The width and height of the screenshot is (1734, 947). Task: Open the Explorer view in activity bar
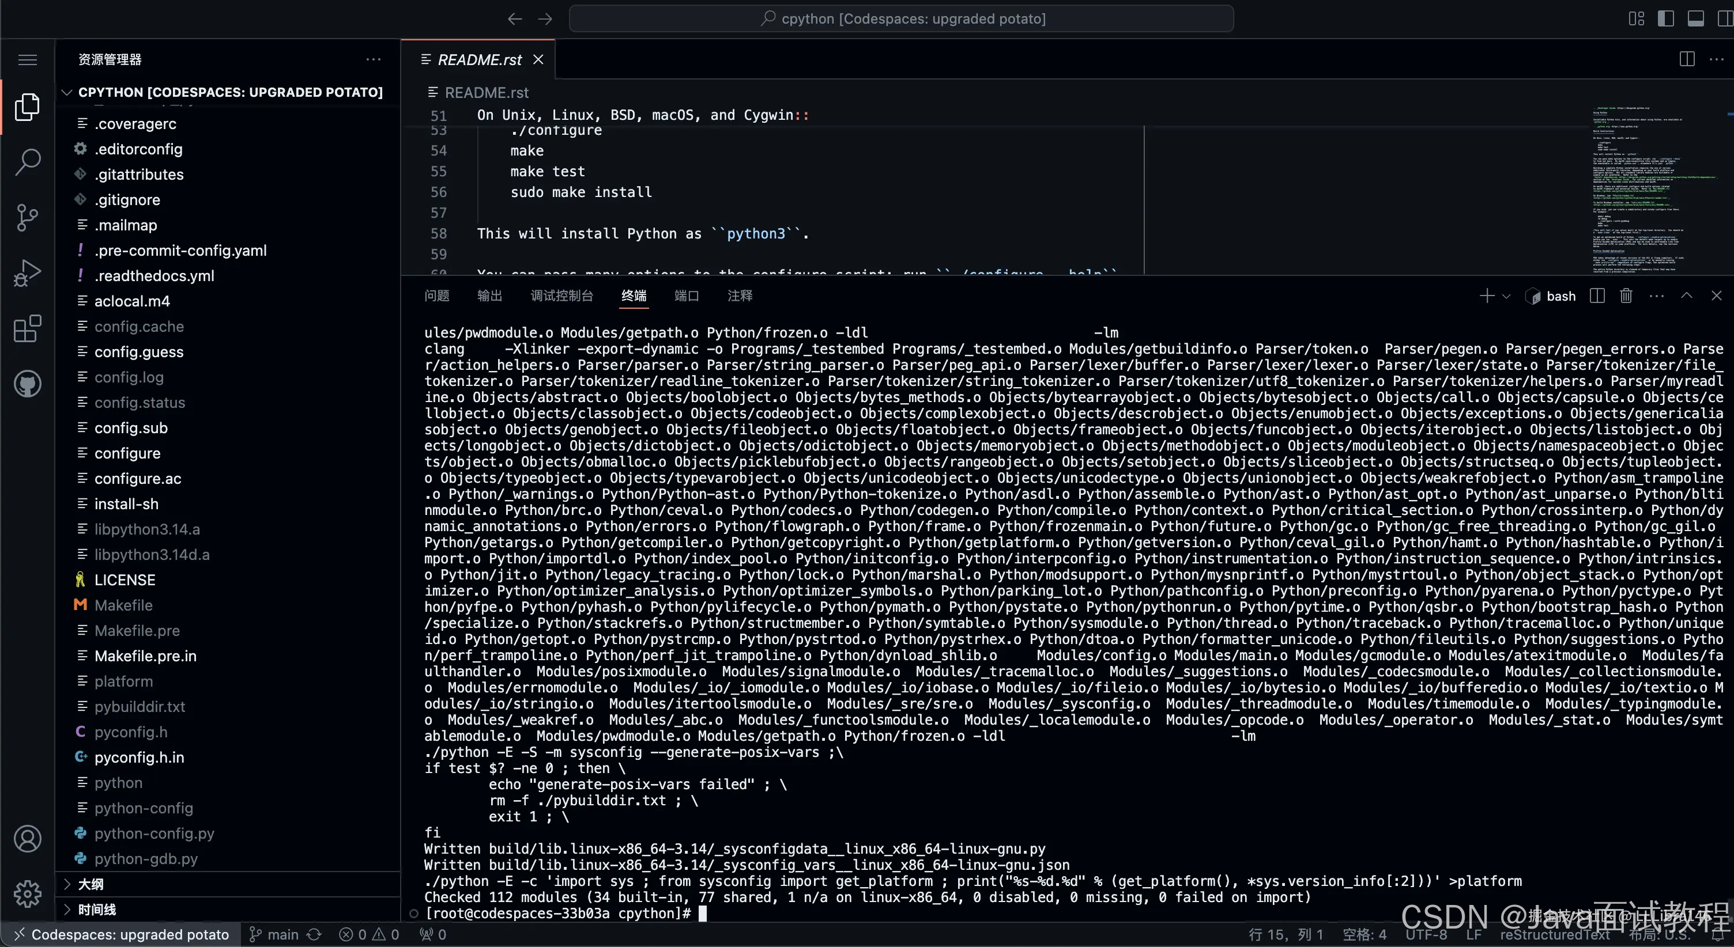click(28, 107)
